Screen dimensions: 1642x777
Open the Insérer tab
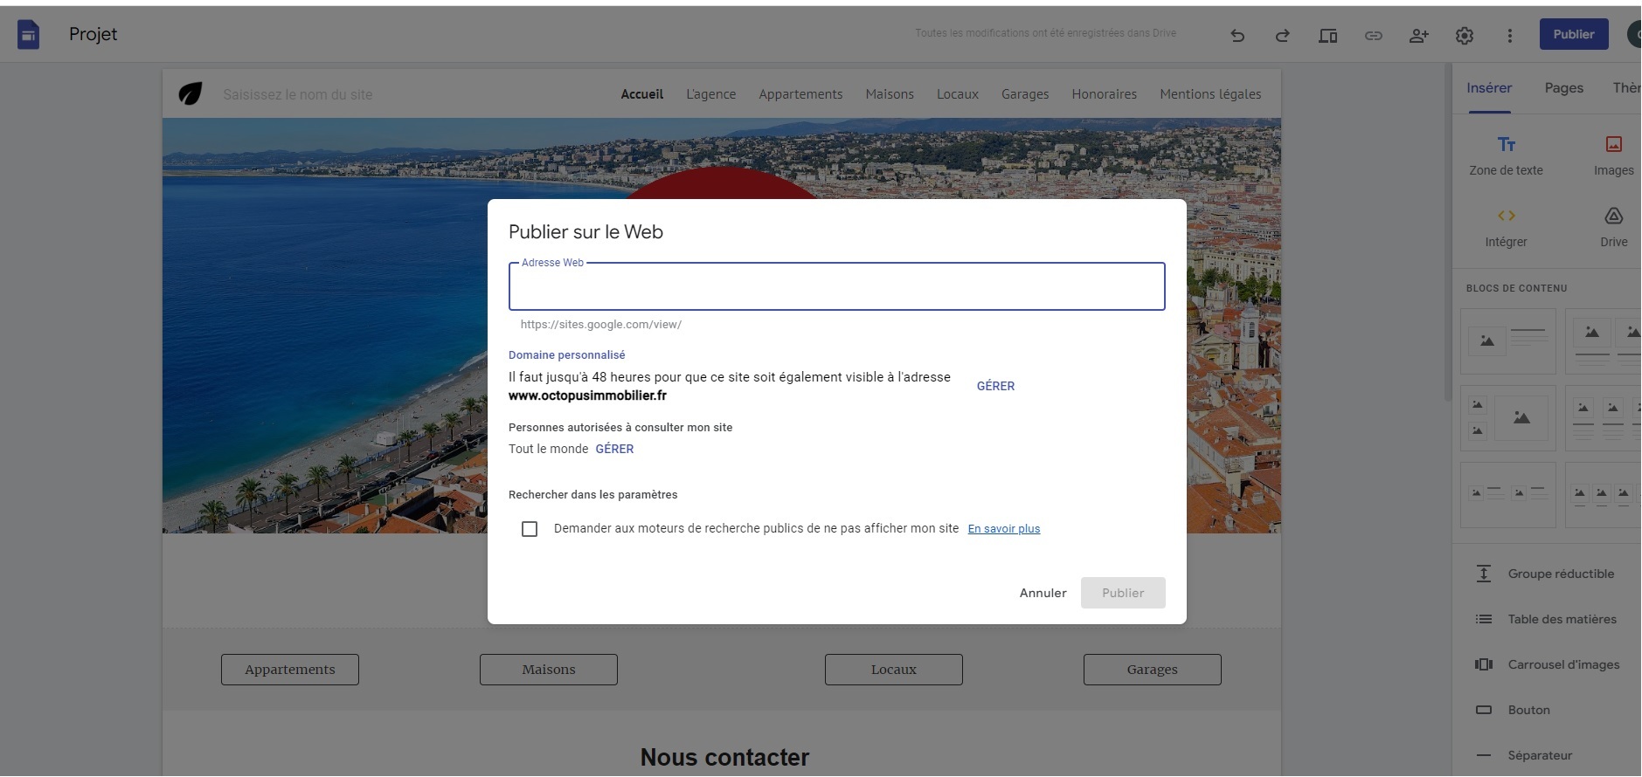point(1489,88)
